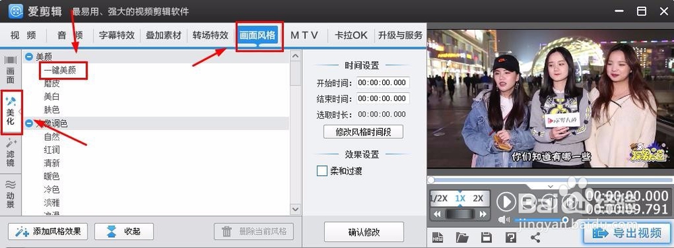Play the video preview
674x248 pixels.
tap(506, 201)
